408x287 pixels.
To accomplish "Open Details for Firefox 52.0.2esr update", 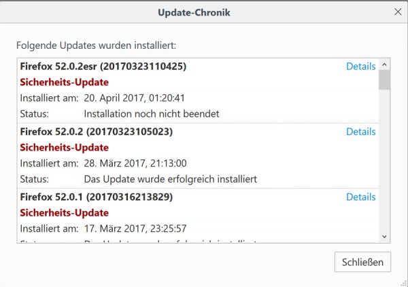I will pos(360,66).
